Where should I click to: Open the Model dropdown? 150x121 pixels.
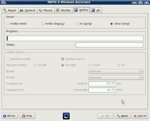point(116,78)
